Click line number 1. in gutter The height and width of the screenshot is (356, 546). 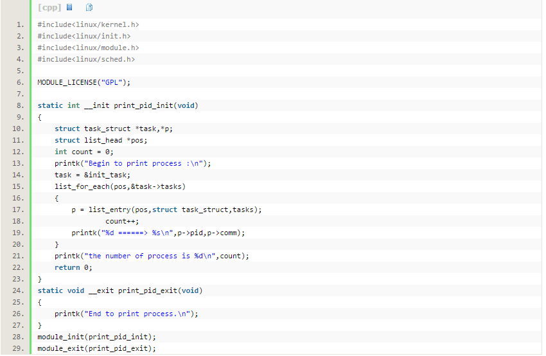click(20, 24)
